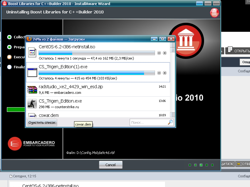Click the cswar.dem file icon
The height and width of the screenshot is (187, 250).
tap(32, 115)
